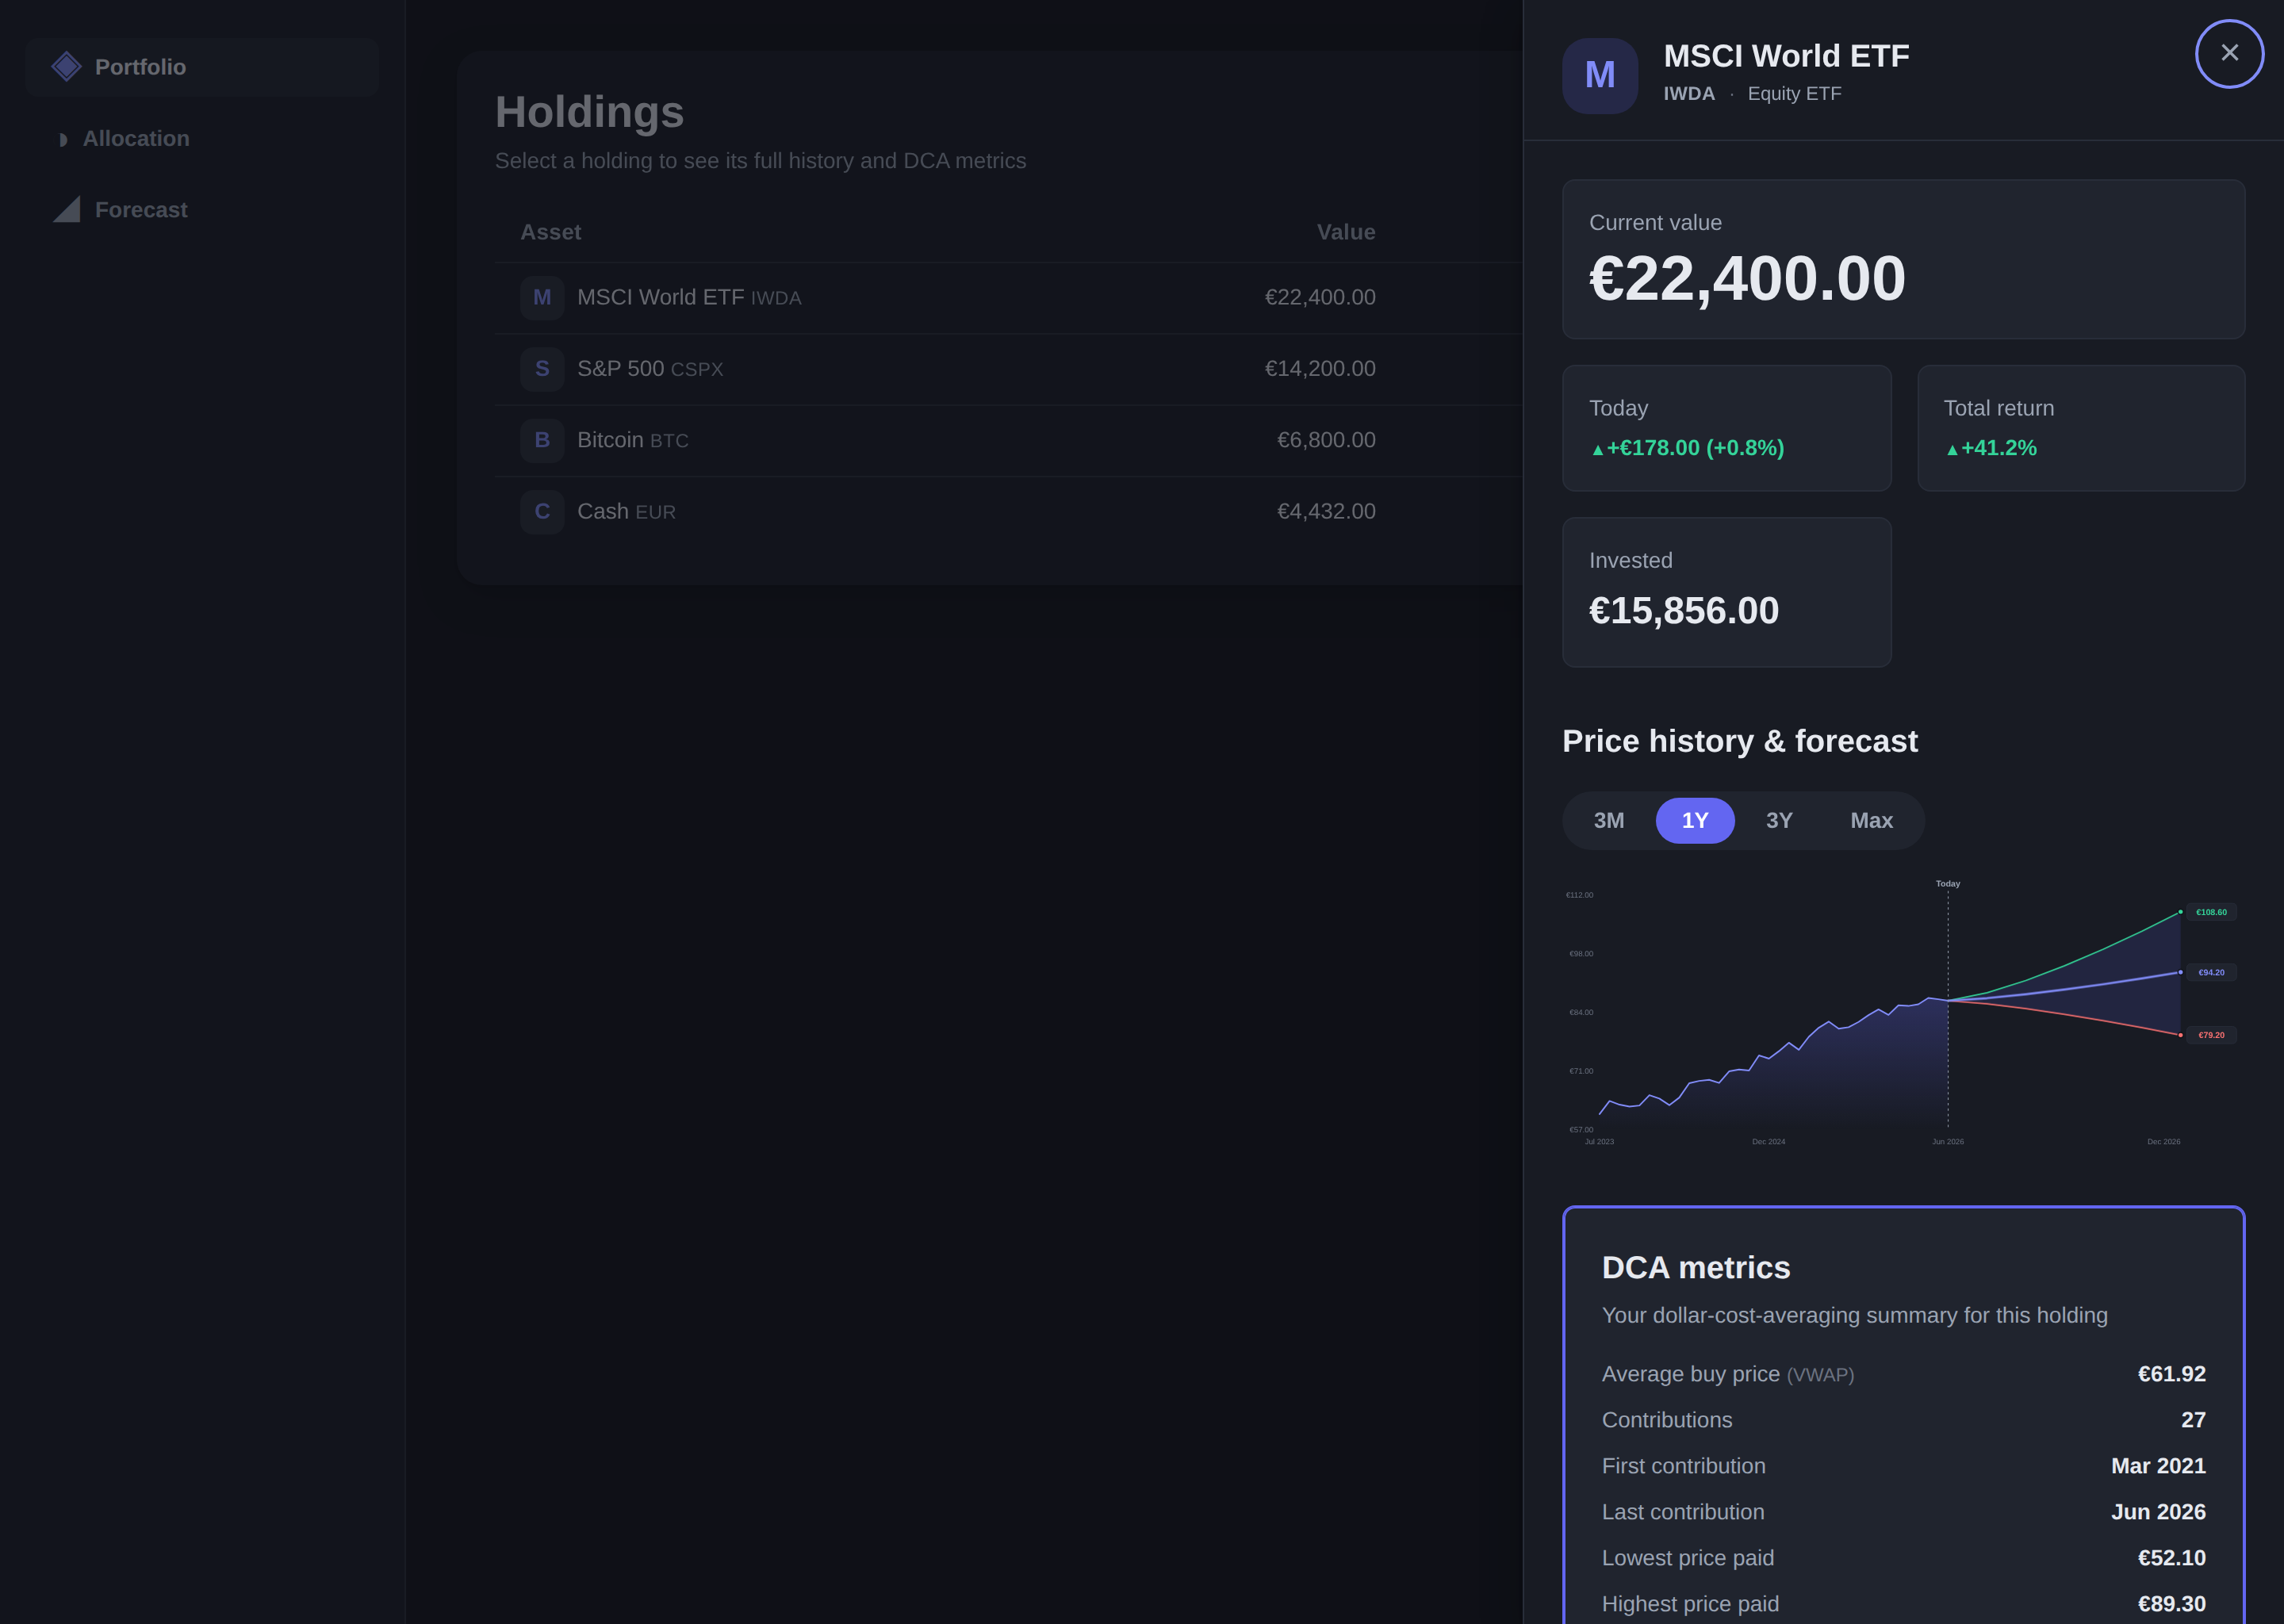Viewport: 2284px width, 1624px height.
Task: Click the Portfolio diamond icon
Action: (66, 67)
